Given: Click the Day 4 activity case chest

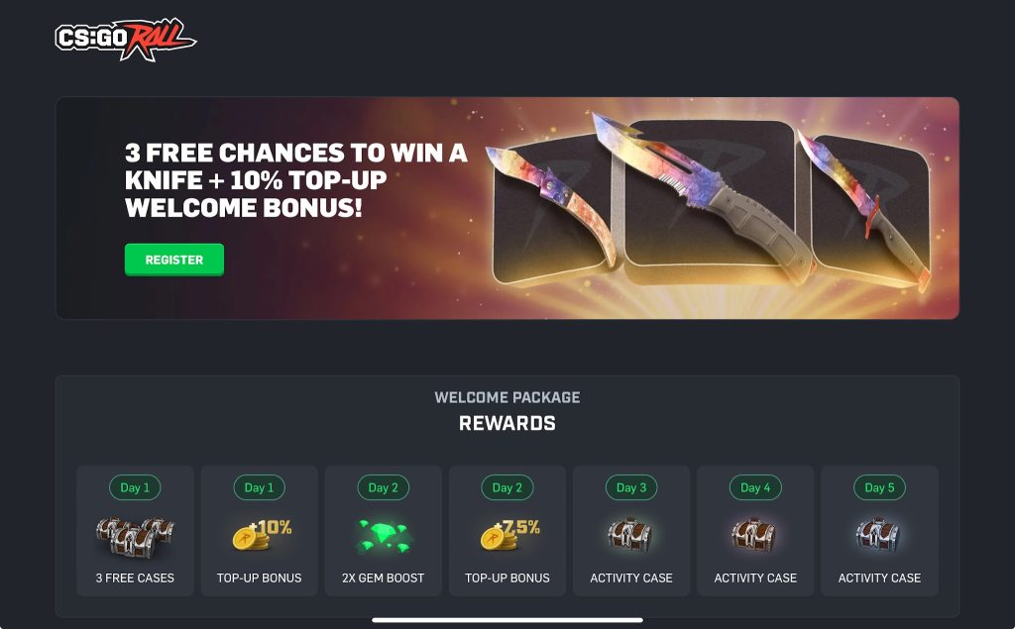Looking at the screenshot, I should (754, 535).
